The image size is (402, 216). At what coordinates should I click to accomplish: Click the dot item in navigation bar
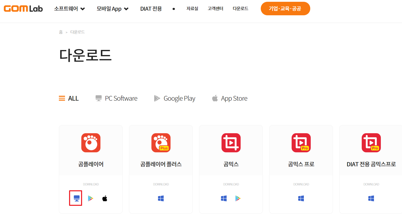(174, 9)
